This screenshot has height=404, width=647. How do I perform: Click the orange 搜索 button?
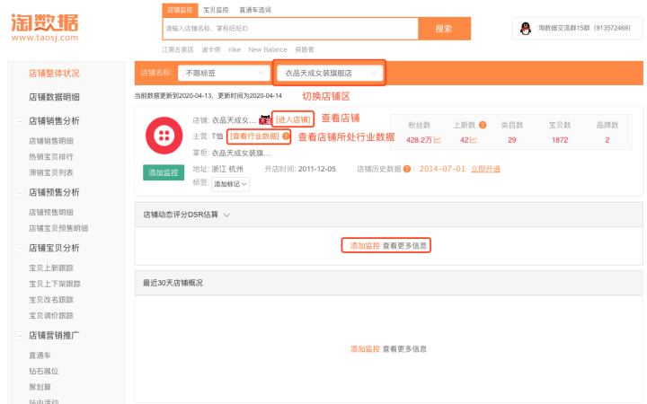(x=445, y=29)
